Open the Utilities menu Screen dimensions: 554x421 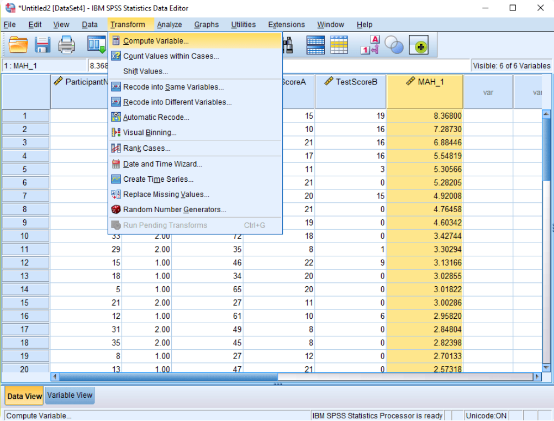tap(244, 24)
